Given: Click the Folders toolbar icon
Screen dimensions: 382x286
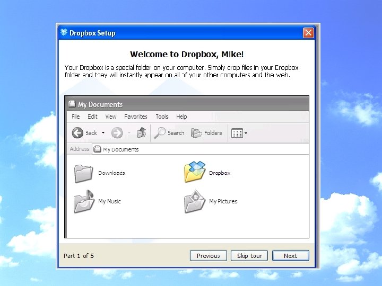Looking at the screenshot, I should pos(196,133).
